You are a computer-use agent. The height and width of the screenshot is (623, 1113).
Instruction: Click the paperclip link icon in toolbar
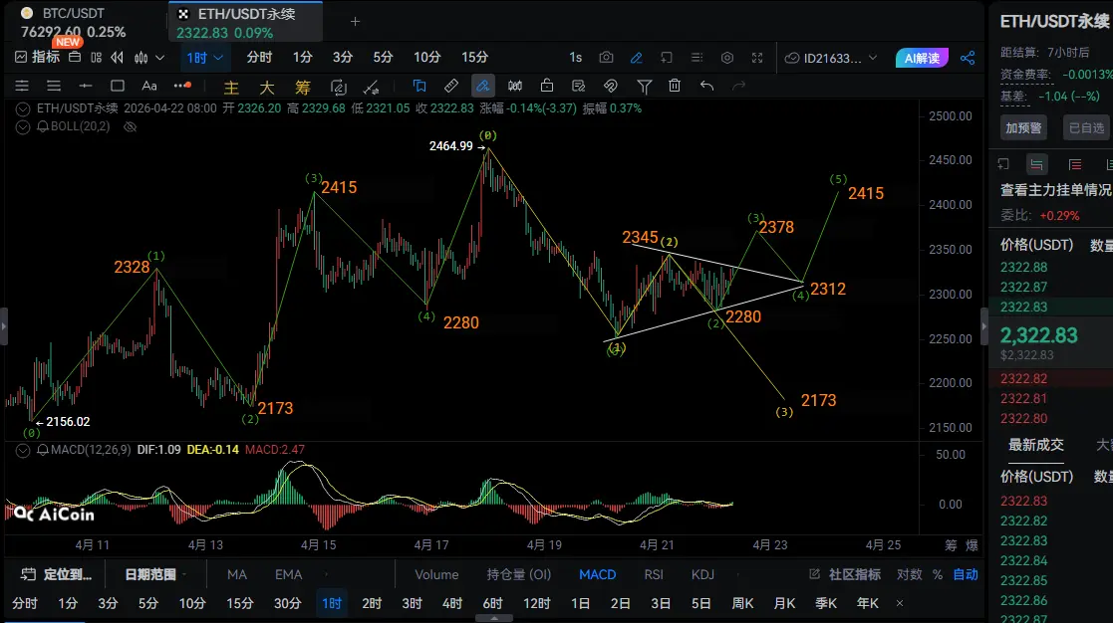pos(611,86)
